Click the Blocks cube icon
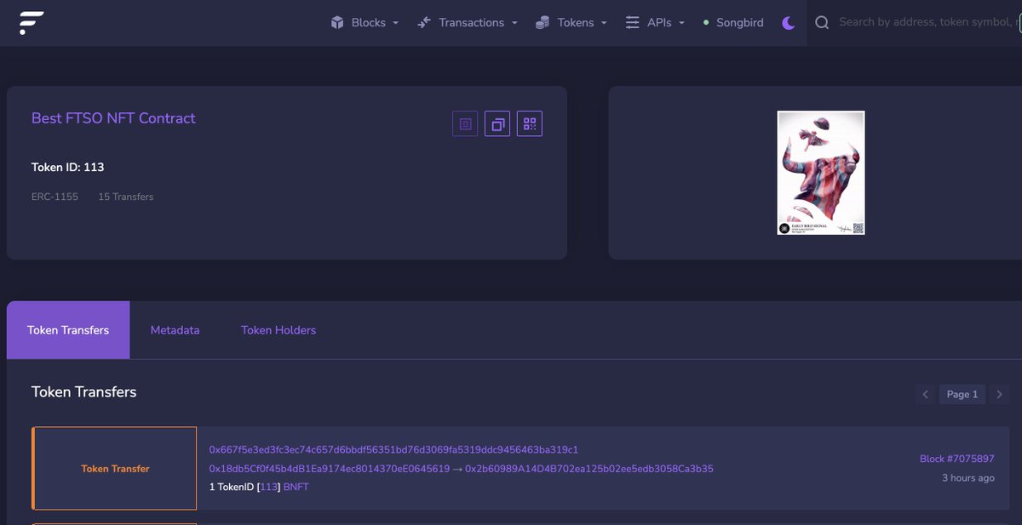The width and height of the screenshot is (1022, 525). [337, 23]
